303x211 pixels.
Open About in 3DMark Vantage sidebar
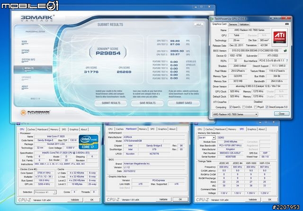click(25, 86)
